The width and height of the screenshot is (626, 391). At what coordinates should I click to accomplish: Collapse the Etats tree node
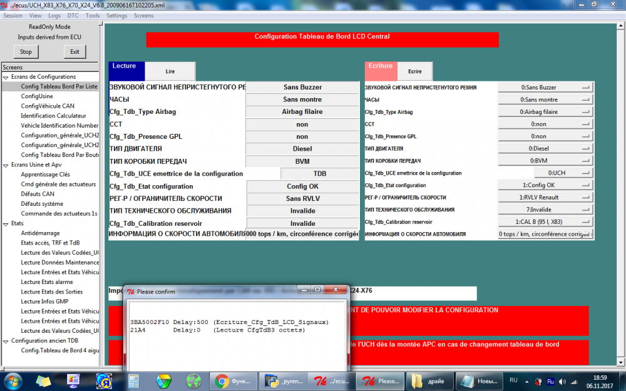point(6,224)
